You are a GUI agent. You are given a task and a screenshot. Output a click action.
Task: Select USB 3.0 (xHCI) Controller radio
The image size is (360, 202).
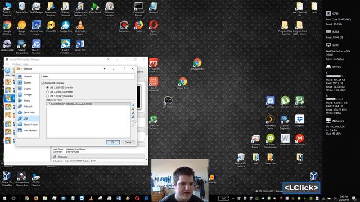click(x=47, y=96)
